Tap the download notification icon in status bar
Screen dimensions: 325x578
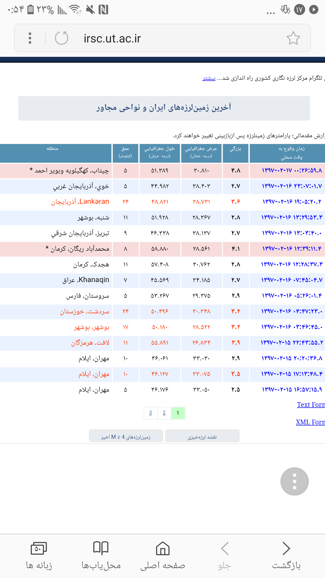click(285, 10)
